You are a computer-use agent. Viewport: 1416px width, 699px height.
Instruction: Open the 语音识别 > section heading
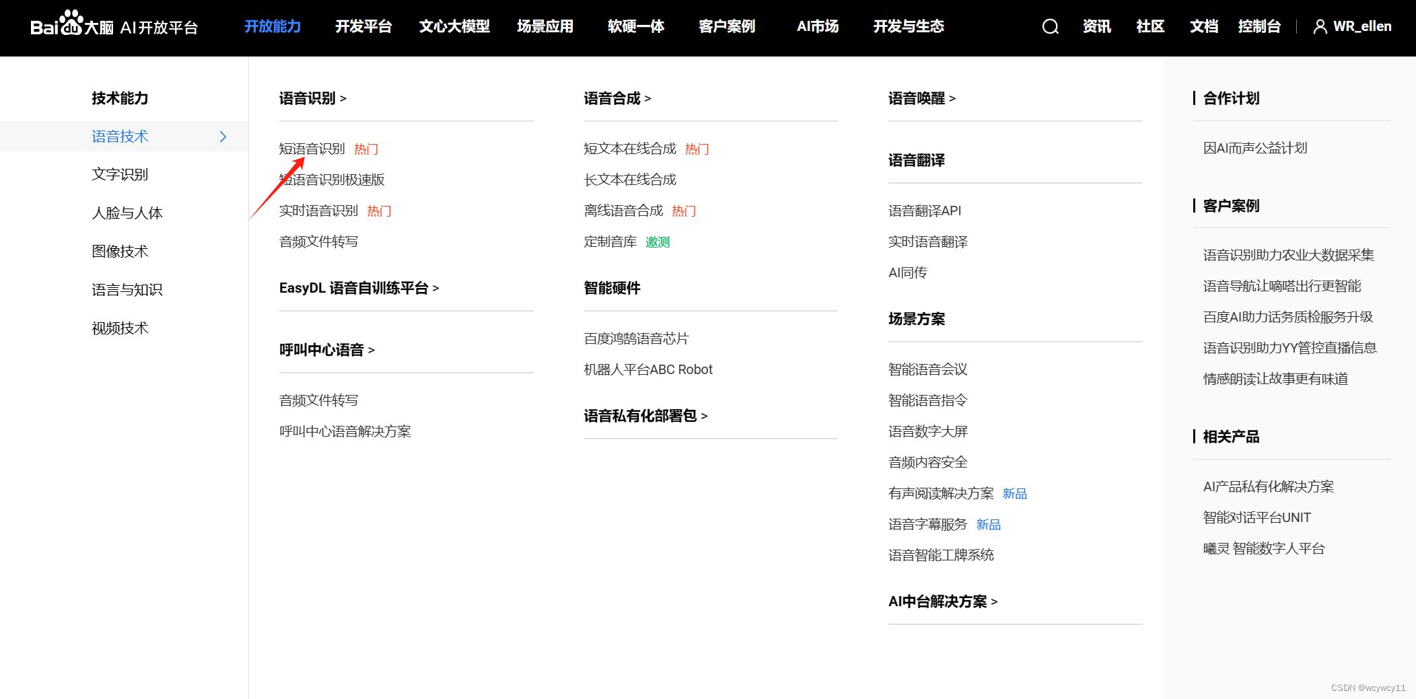coord(313,98)
